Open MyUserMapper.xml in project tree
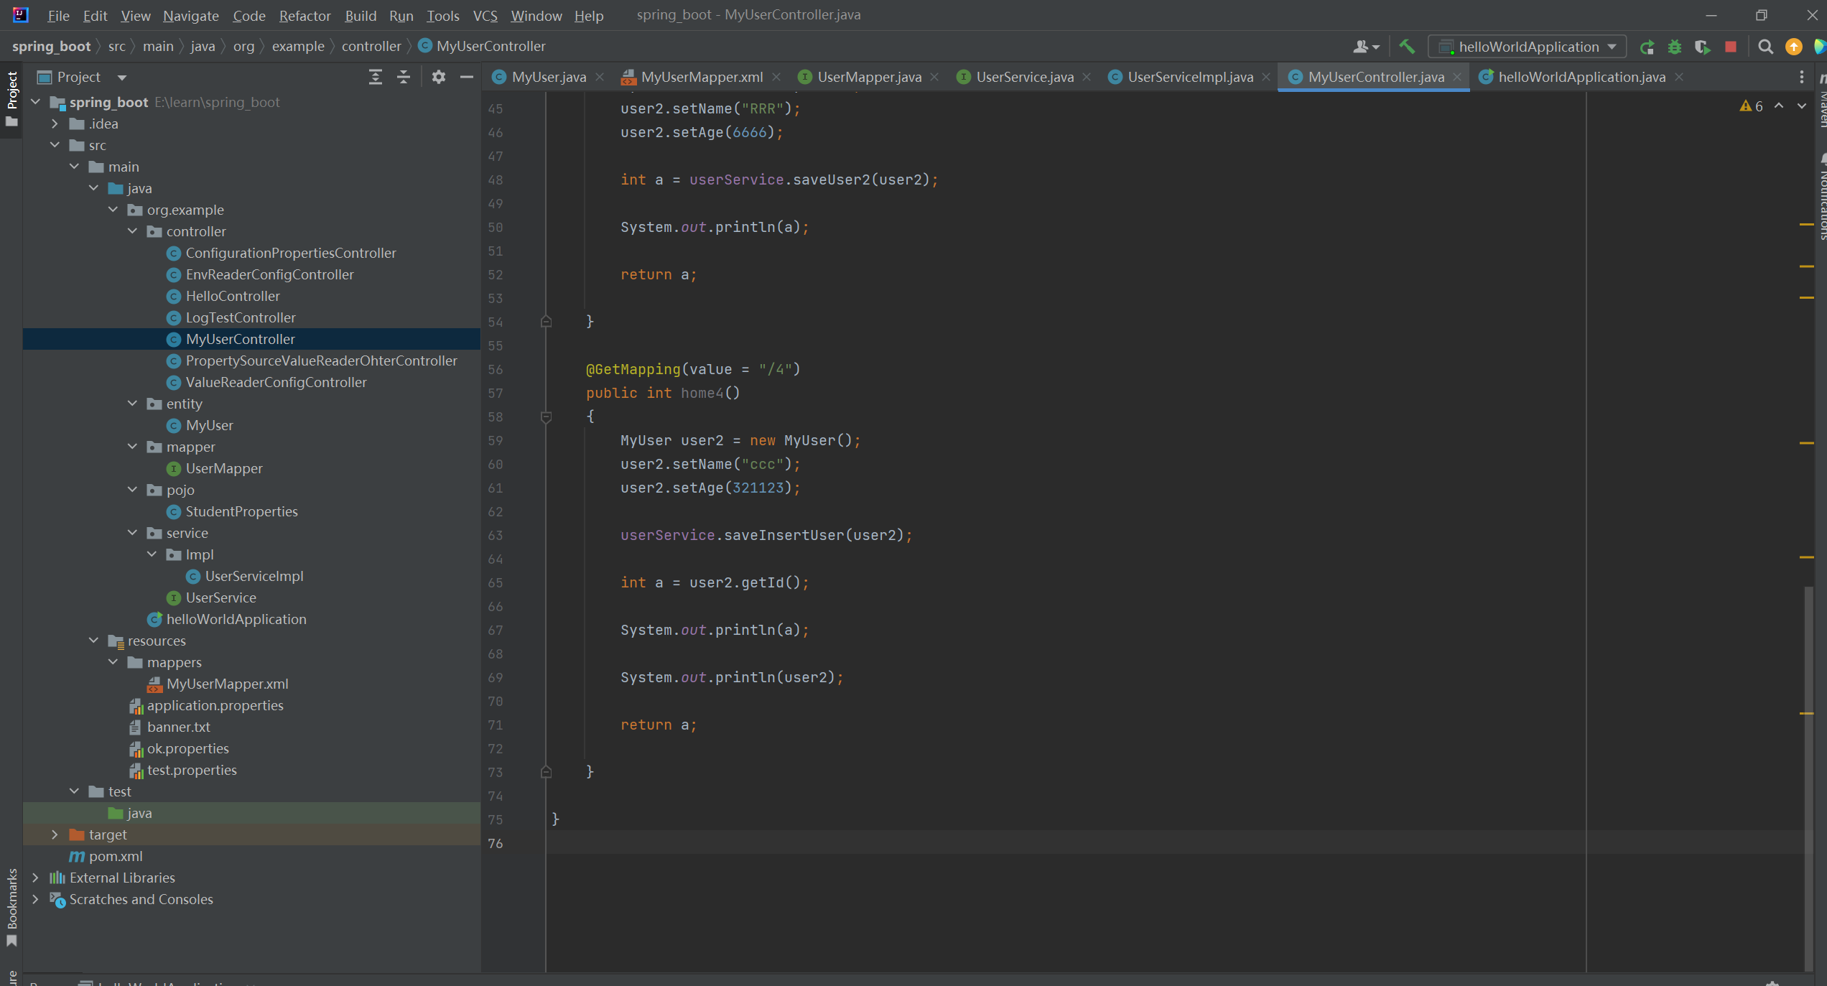Image resolution: width=1827 pixels, height=986 pixels. click(x=227, y=684)
